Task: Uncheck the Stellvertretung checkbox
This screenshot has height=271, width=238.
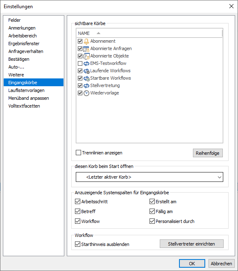Action: 80,86
